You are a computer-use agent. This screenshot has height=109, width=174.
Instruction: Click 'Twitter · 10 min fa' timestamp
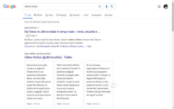tap(33, 104)
